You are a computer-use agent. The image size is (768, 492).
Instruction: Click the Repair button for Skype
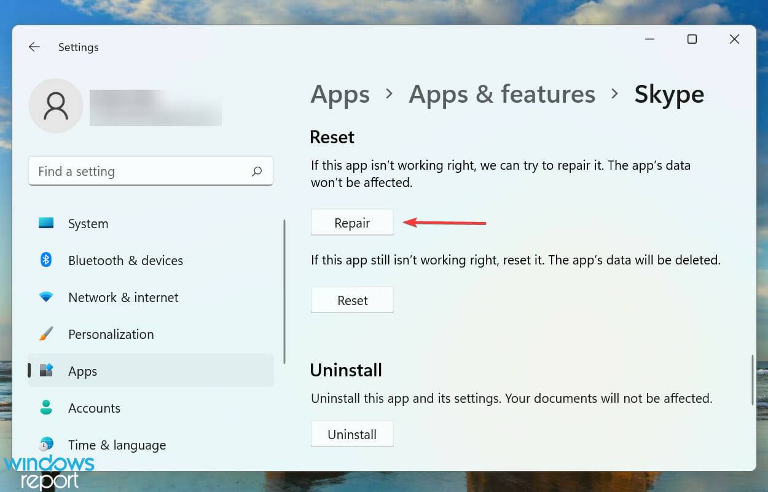click(352, 222)
